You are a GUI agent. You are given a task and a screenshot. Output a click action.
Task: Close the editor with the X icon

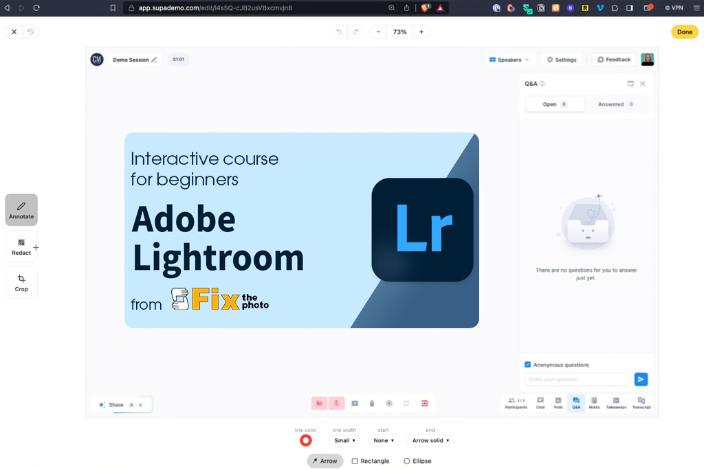tap(14, 32)
